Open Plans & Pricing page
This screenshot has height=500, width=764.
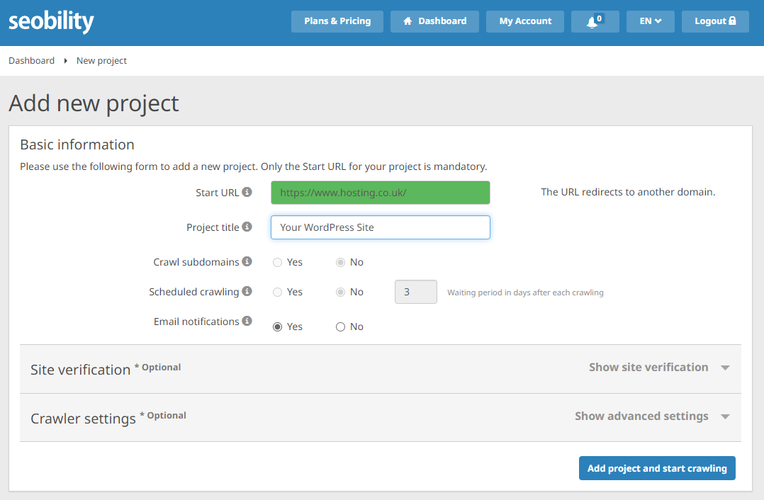pos(337,21)
